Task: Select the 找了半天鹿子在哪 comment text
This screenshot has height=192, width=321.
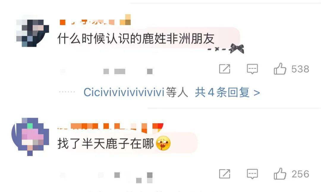Action: [106, 143]
